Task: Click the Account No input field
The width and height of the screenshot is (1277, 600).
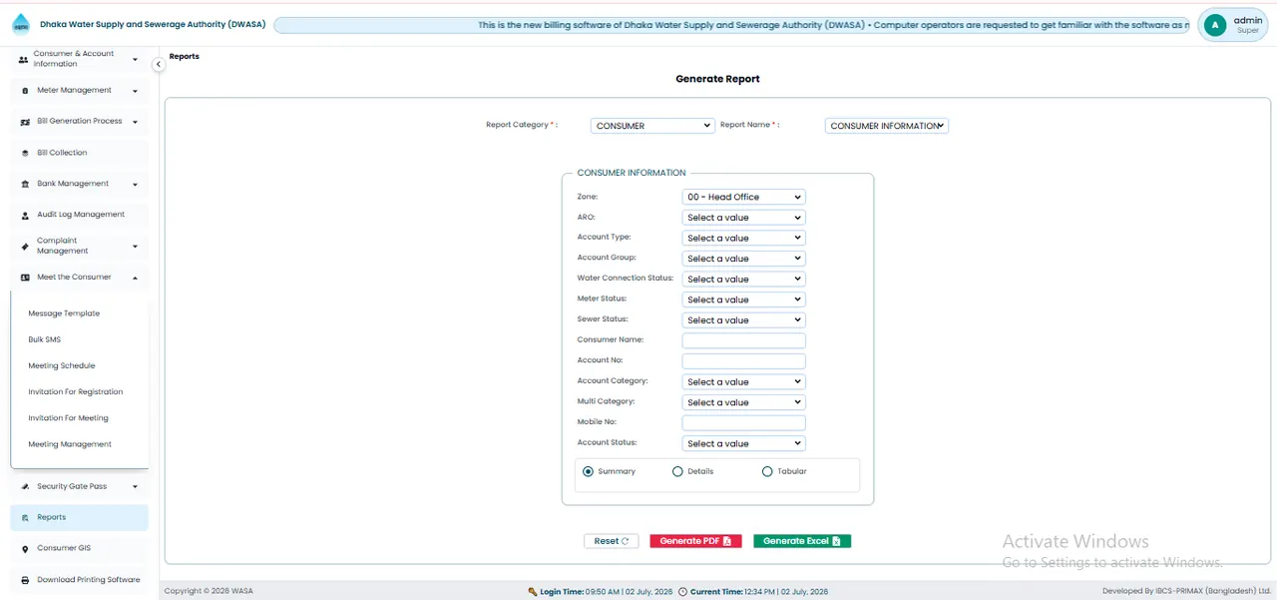Action: 743,361
